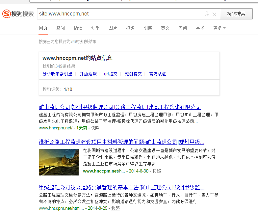Open the 明医 tab
Screen dimensions: 258x213
[x=148, y=28]
